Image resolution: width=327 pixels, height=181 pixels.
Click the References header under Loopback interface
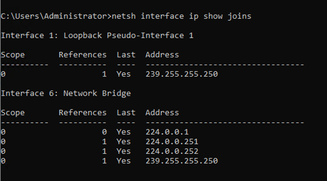[x=82, y=55]
